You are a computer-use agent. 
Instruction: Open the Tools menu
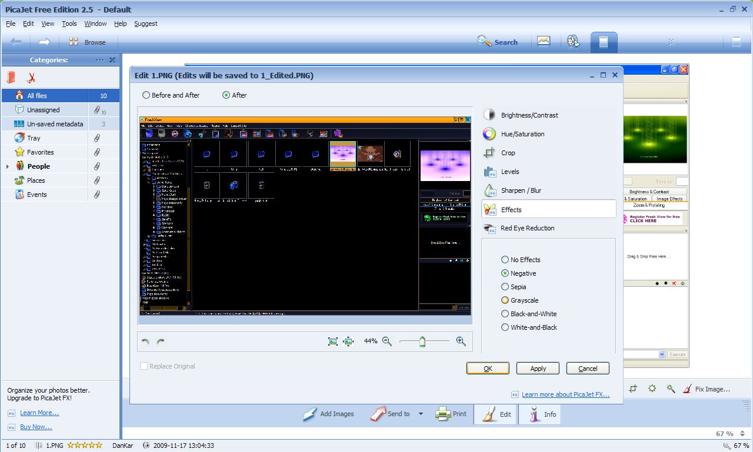69,24
